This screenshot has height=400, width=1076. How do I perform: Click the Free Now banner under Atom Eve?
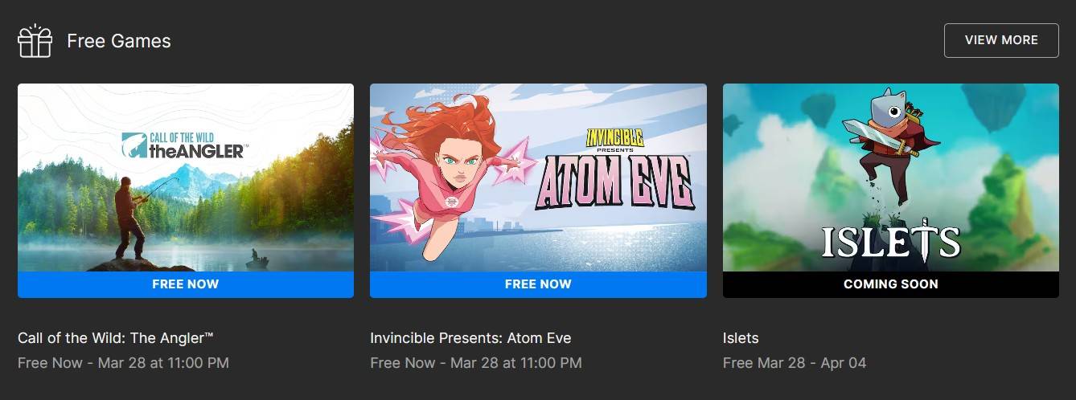538,284
